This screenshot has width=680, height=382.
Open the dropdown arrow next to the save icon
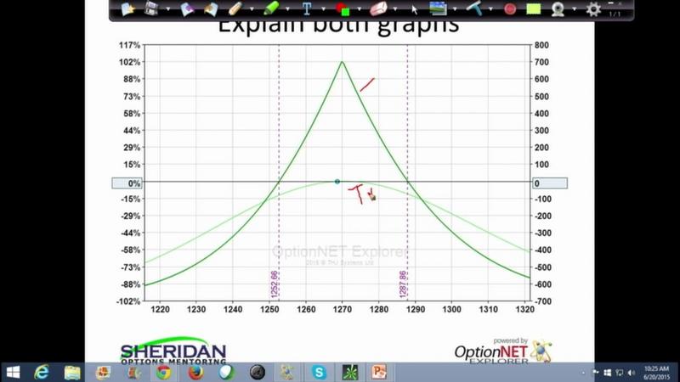(167, 9)
